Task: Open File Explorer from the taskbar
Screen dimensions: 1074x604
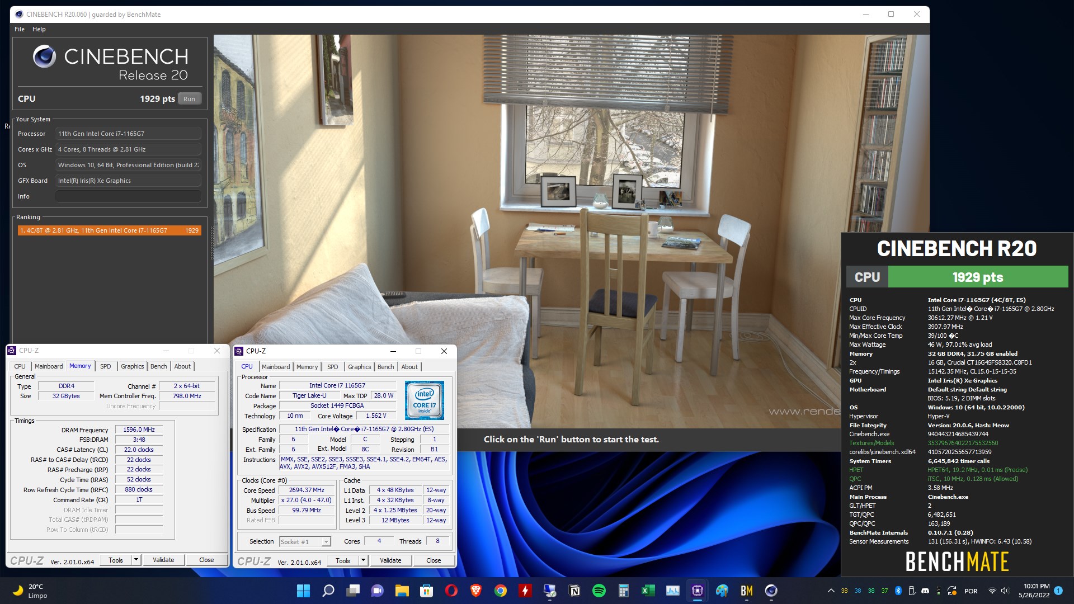Action: [x=402, y=591]
